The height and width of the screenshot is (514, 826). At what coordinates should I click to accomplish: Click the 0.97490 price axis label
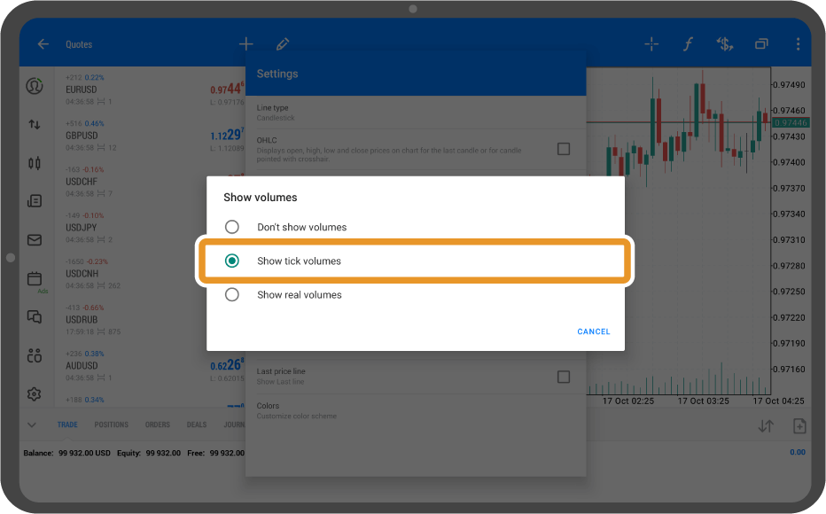(x=788, y=85)
